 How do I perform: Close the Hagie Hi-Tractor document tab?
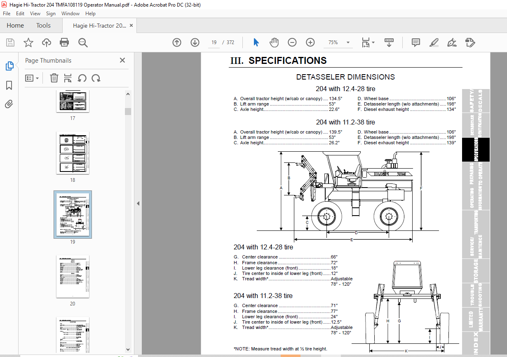(131, 26)
